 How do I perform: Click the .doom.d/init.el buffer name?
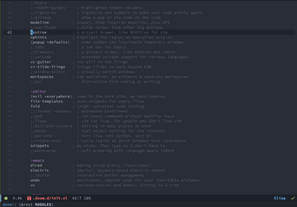pyautogui.click(x=50, y=198)
